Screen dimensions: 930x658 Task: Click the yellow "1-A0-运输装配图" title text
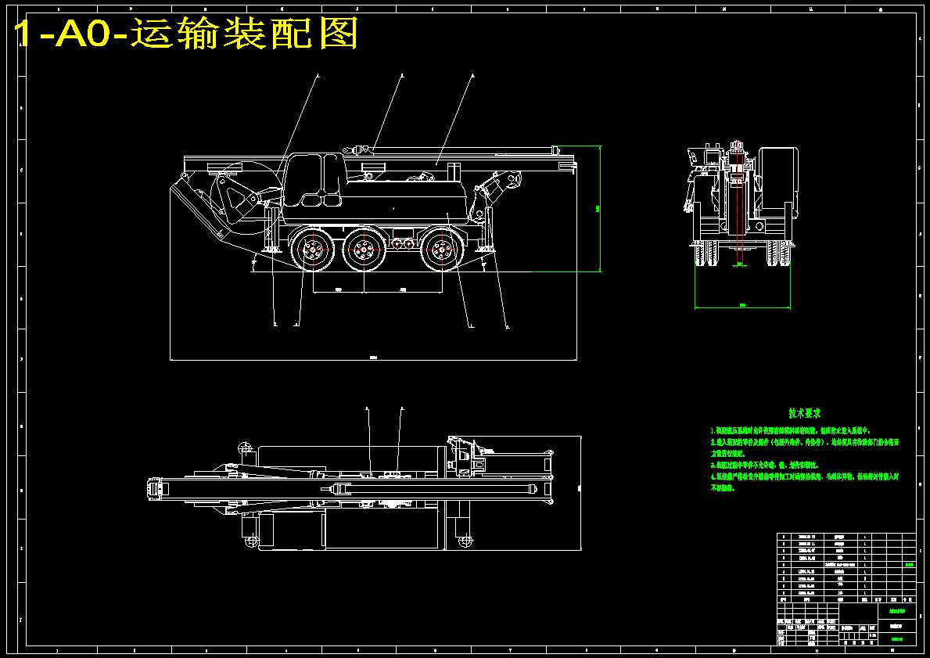185,33
